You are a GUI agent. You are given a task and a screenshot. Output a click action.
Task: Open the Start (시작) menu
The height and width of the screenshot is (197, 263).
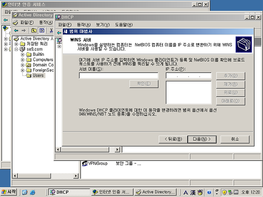pyautogui.click(x=9, y=192)
